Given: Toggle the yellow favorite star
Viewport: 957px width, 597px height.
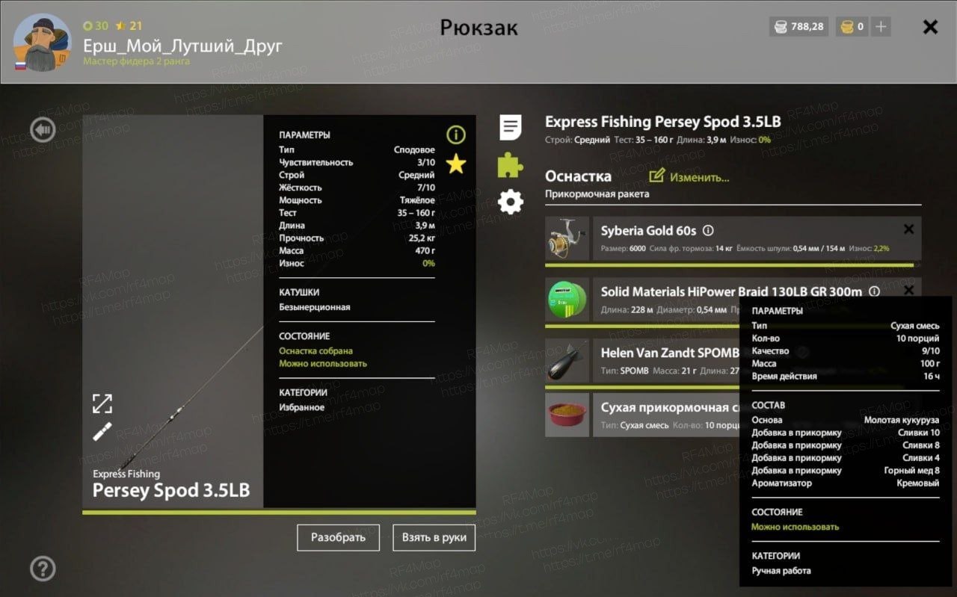Looking at the screenshot, I should point(456,164).
